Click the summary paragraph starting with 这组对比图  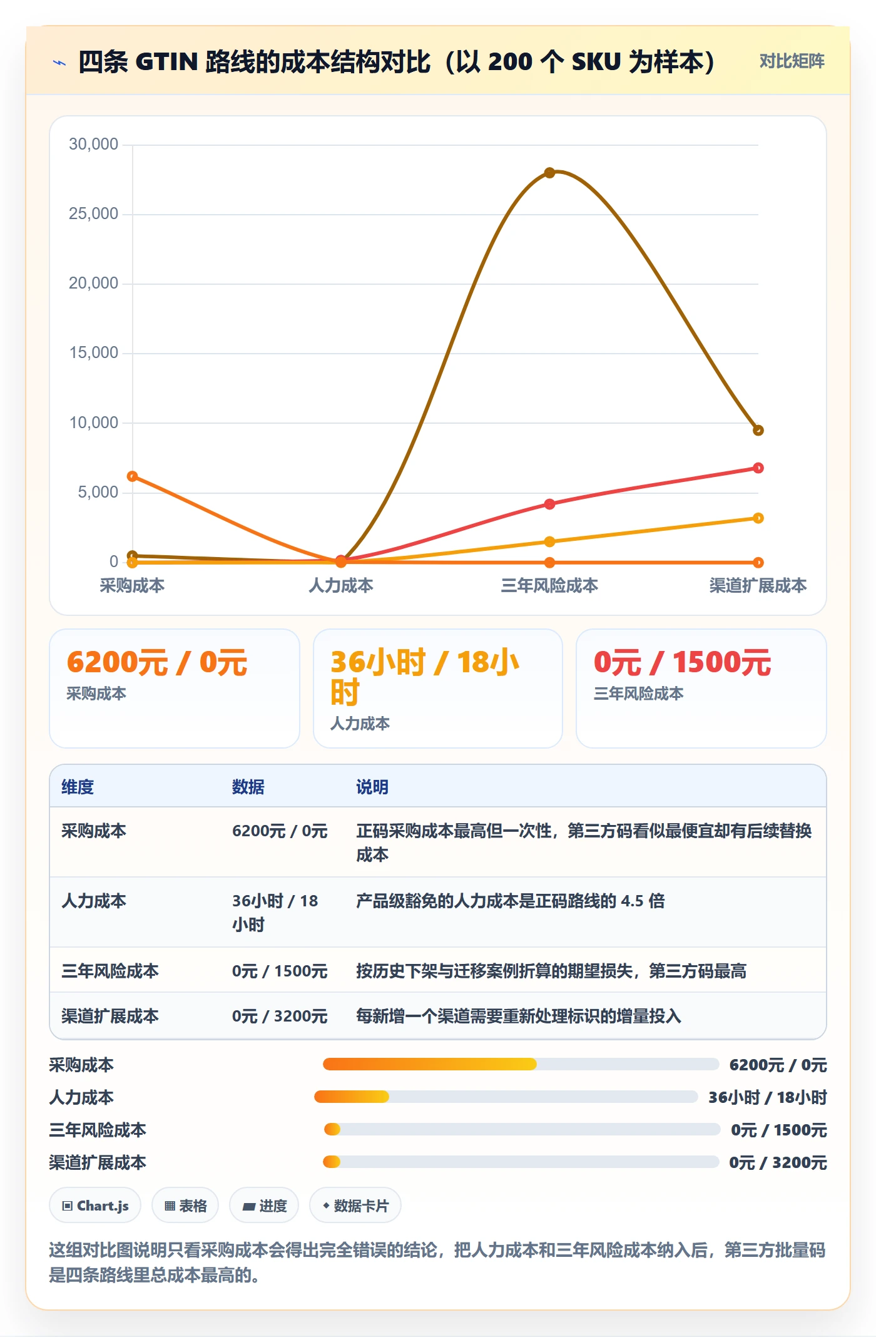point(437,1262)
